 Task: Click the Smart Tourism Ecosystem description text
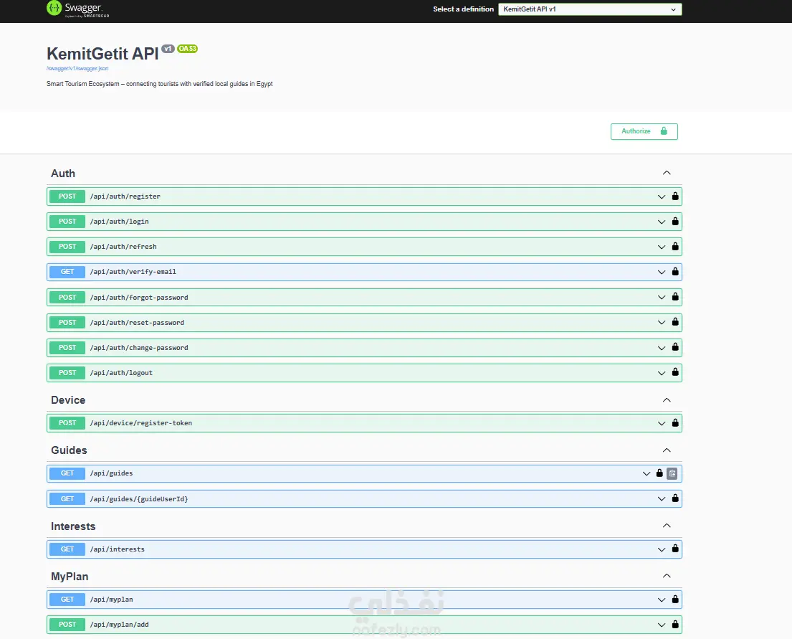click(160, 84)
